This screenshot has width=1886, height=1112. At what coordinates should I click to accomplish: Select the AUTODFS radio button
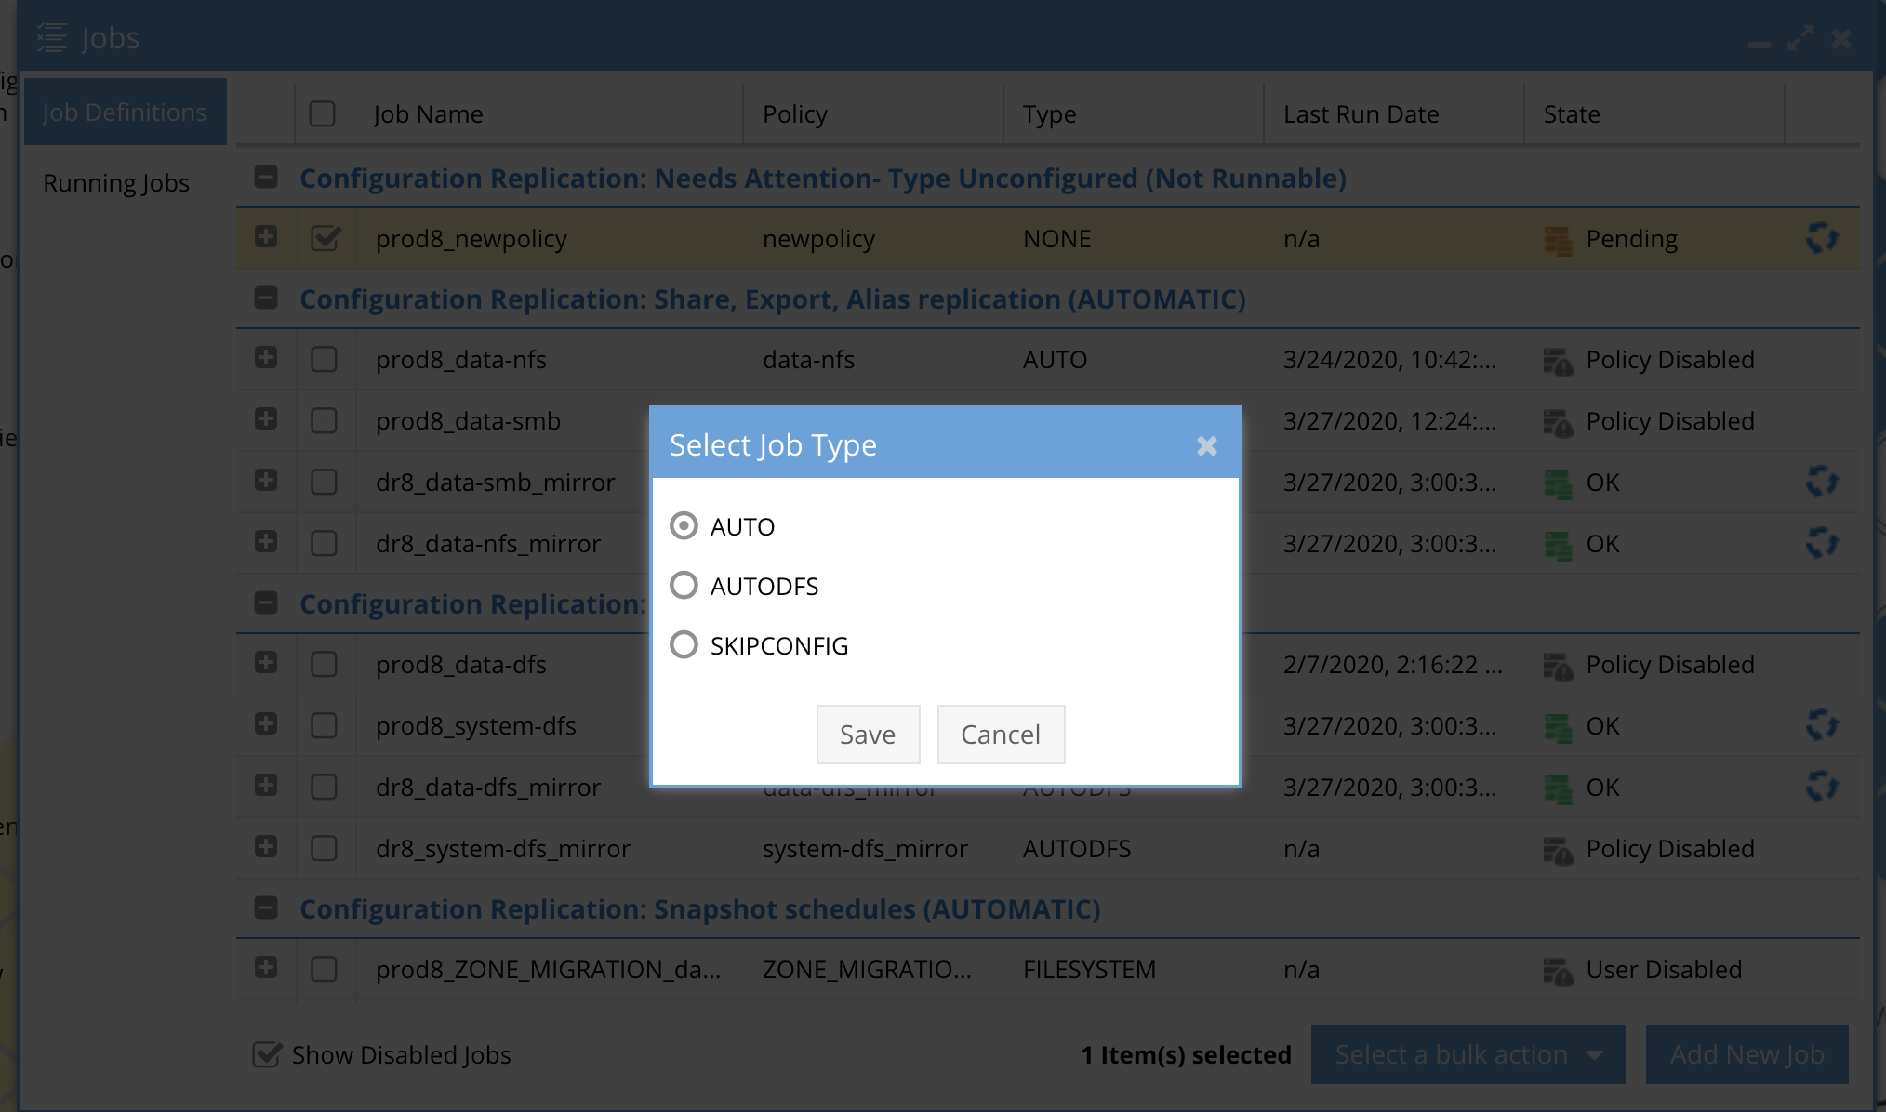684,586
